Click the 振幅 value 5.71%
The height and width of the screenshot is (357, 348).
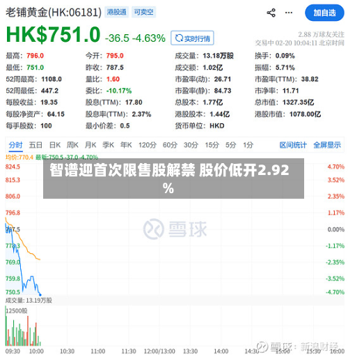tap(285, 68)
